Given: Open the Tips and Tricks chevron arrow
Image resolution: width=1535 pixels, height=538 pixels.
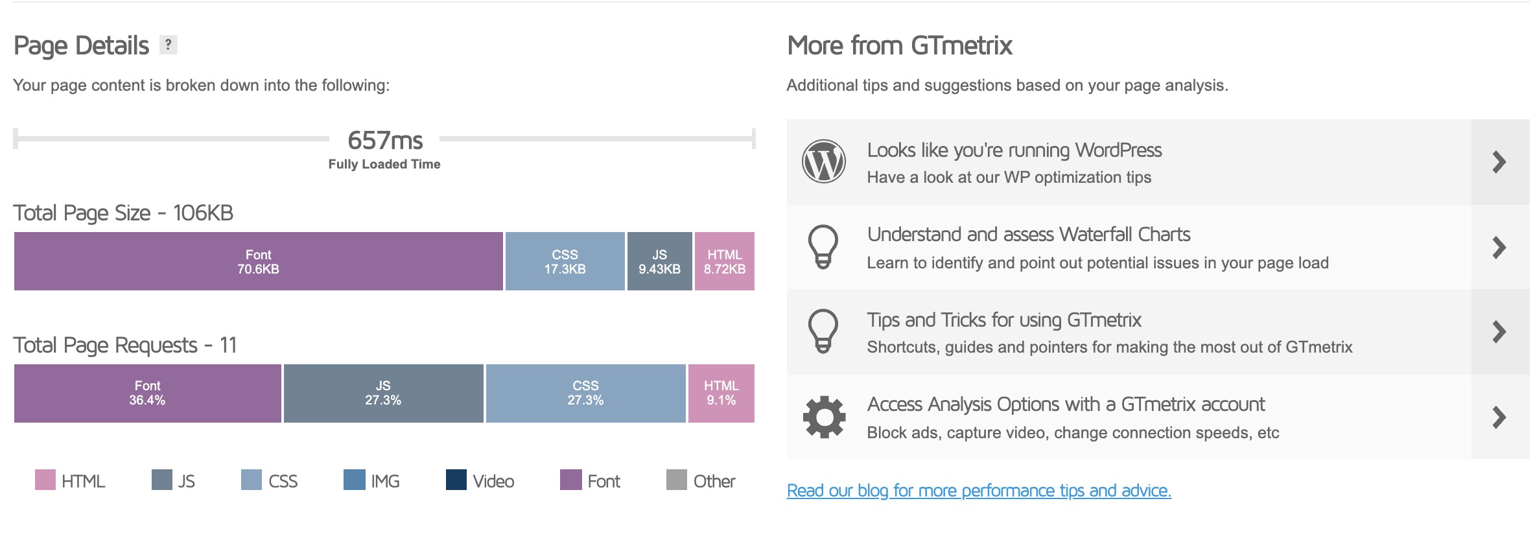Looking at the screenshot, I should click(x=1499, y=332).
